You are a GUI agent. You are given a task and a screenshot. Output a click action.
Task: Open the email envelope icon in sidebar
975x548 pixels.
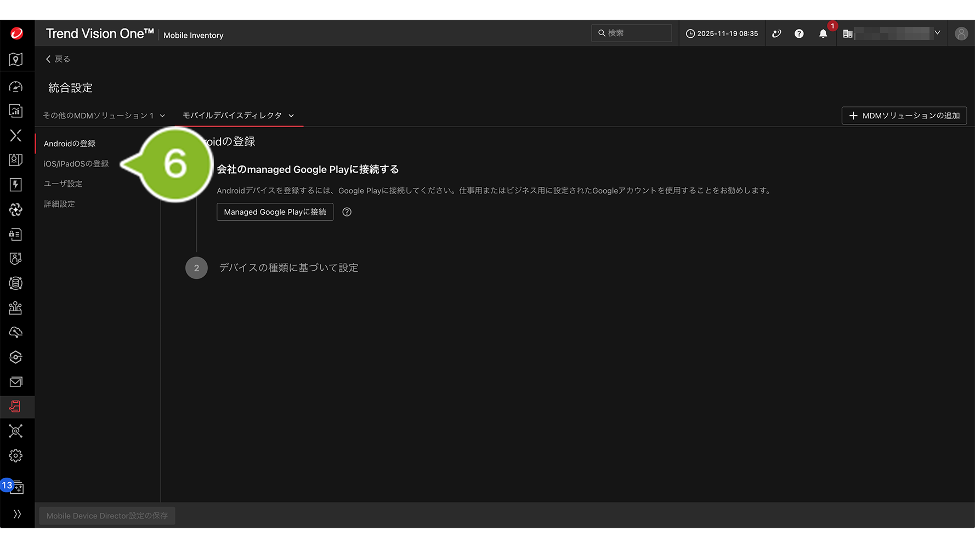[x=16, y=382]
